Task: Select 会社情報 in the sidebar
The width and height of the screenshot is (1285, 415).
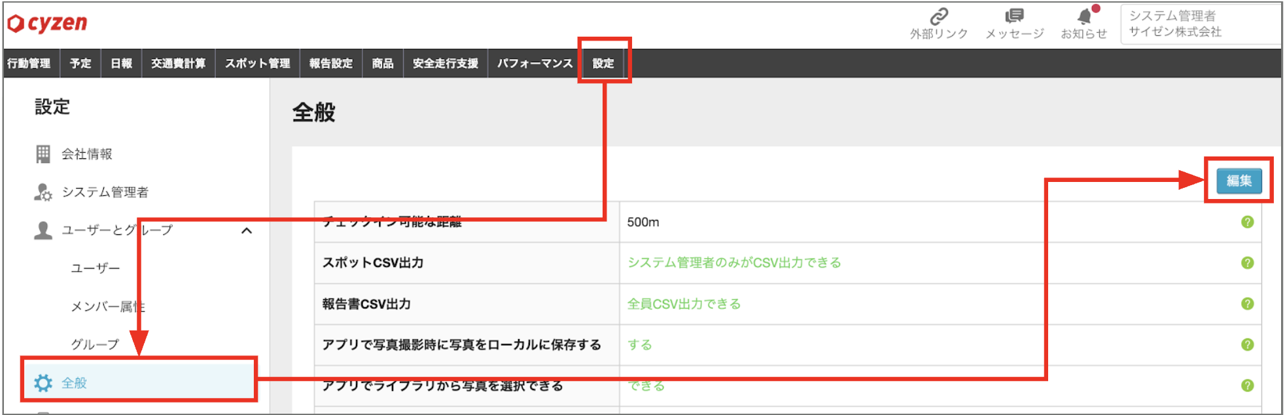Action: [x=87, y=154]
